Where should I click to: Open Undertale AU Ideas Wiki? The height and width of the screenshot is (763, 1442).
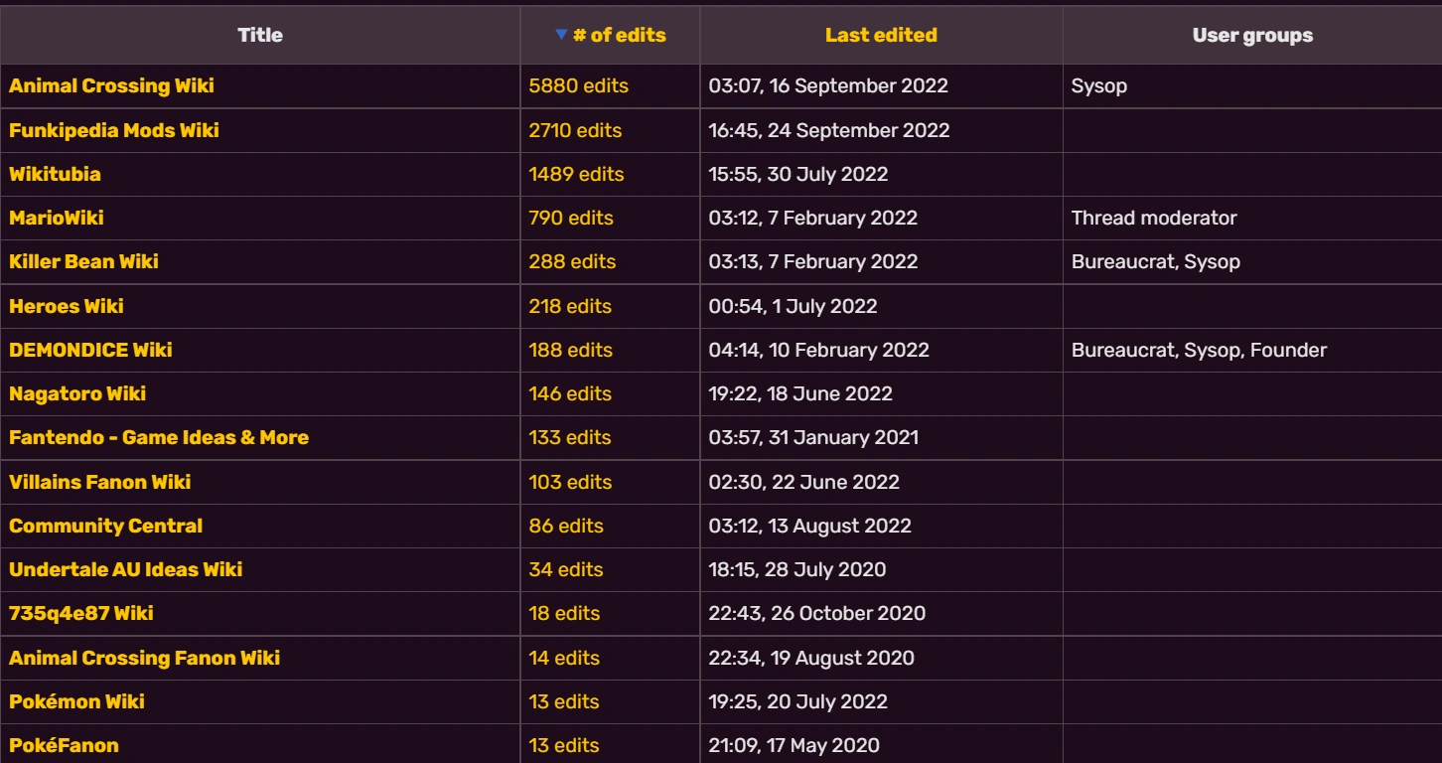coord(126,569)
